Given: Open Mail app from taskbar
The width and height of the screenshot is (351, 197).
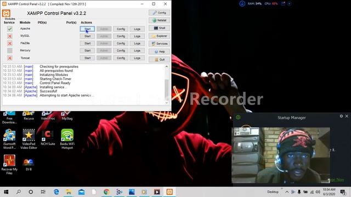Looking at the screenshot, I should click(81, 192).
